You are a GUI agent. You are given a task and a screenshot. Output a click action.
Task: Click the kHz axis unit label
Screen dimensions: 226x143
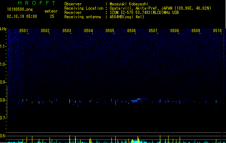[x=3, y=29]
